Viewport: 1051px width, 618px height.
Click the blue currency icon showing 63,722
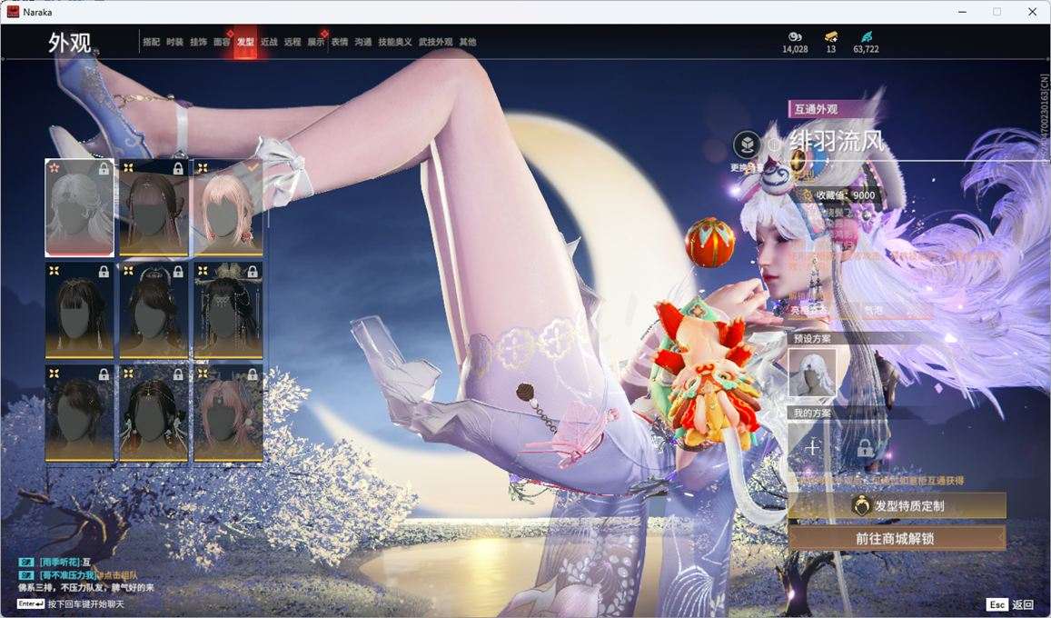[x=867, y=36]
